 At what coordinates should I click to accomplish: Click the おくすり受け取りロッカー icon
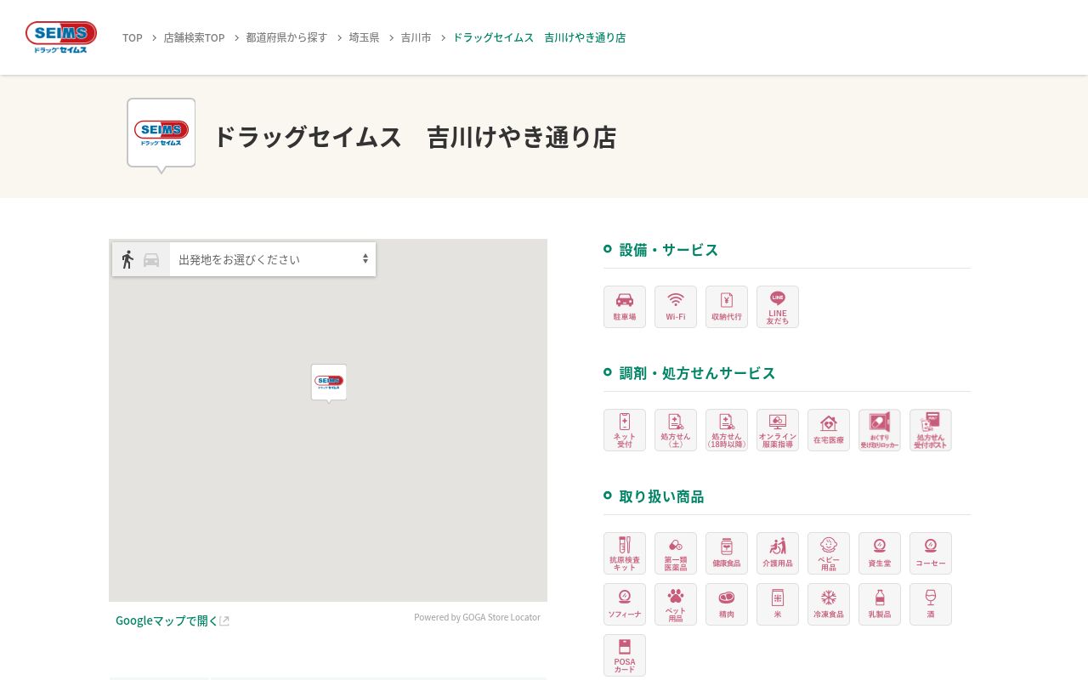[880, 430]
